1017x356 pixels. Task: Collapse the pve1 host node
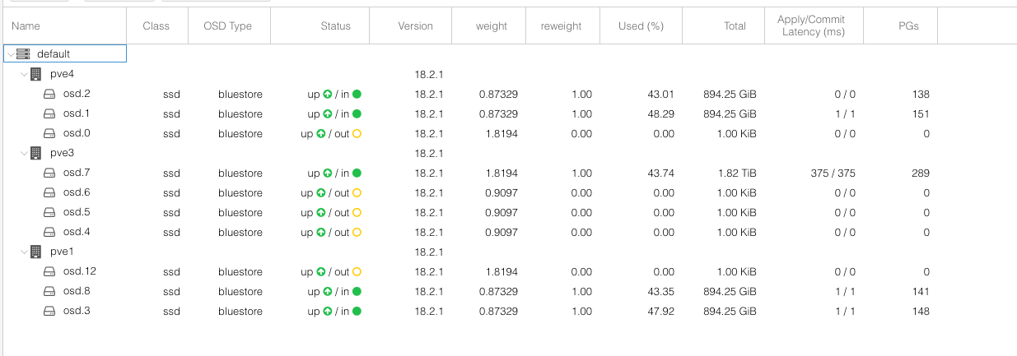coord(23,252)
